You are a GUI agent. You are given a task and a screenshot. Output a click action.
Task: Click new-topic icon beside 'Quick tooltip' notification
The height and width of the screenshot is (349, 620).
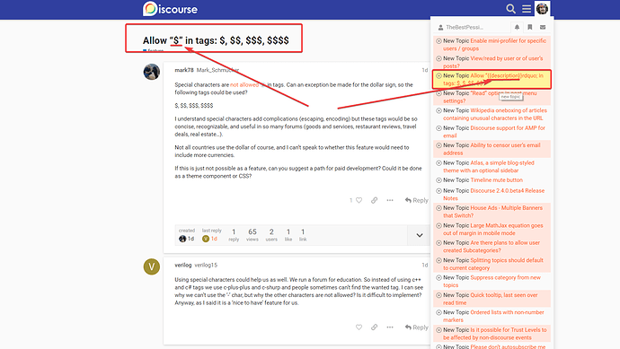click(x=438, y=295)
